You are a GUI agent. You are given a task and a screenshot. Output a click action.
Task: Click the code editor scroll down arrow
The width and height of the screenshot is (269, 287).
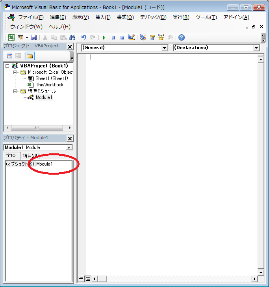261,272
